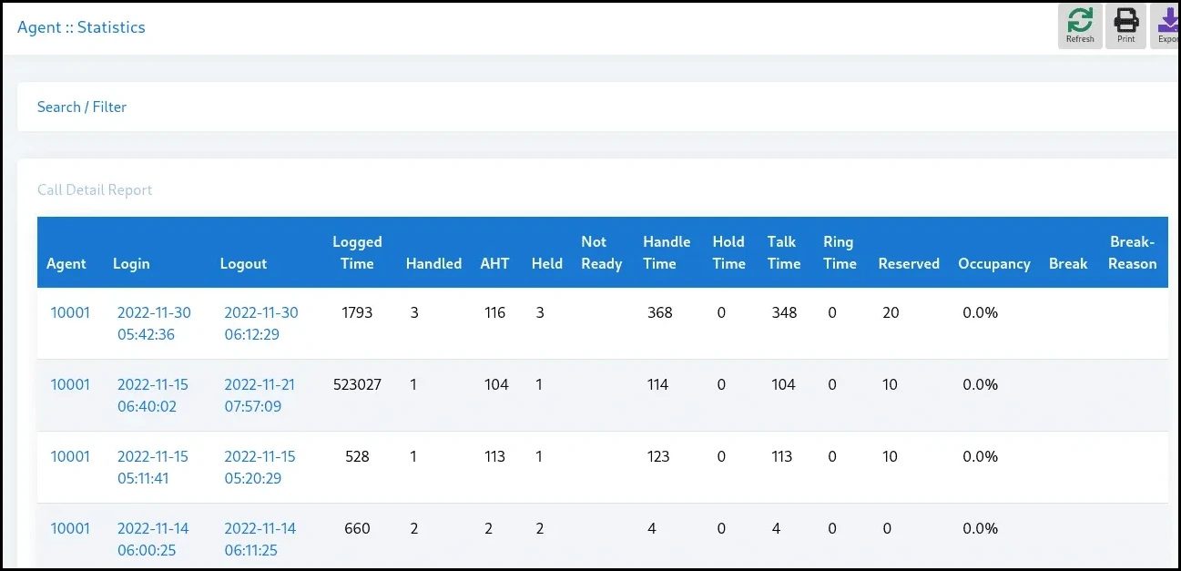Sort by the Handled column header
The width and height of the screenshot is (1181, 571).
pos(433,263)
